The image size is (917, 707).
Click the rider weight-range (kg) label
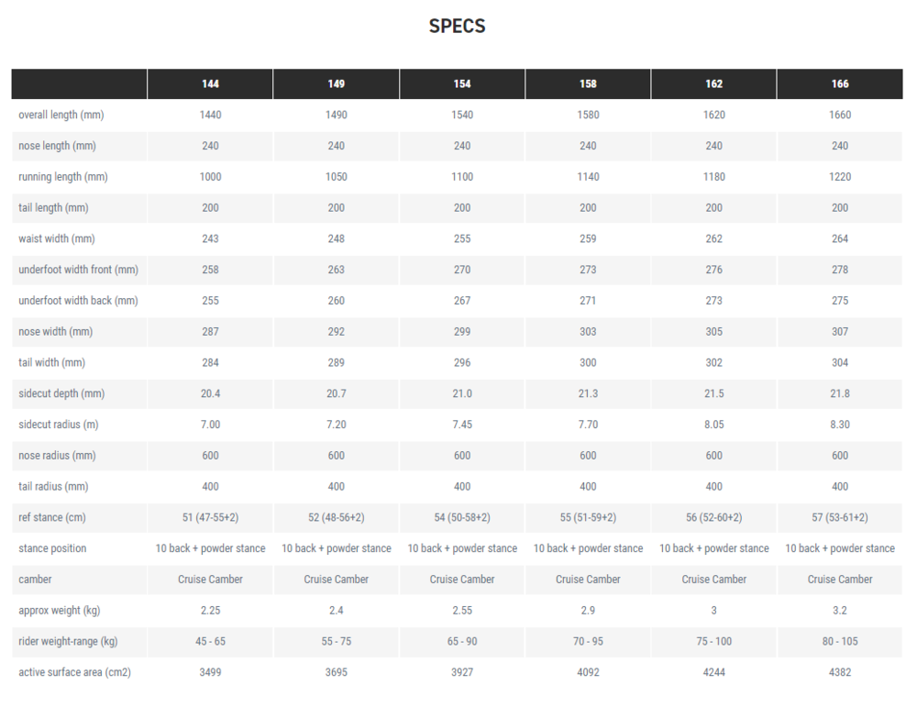(x=69, y=642)
